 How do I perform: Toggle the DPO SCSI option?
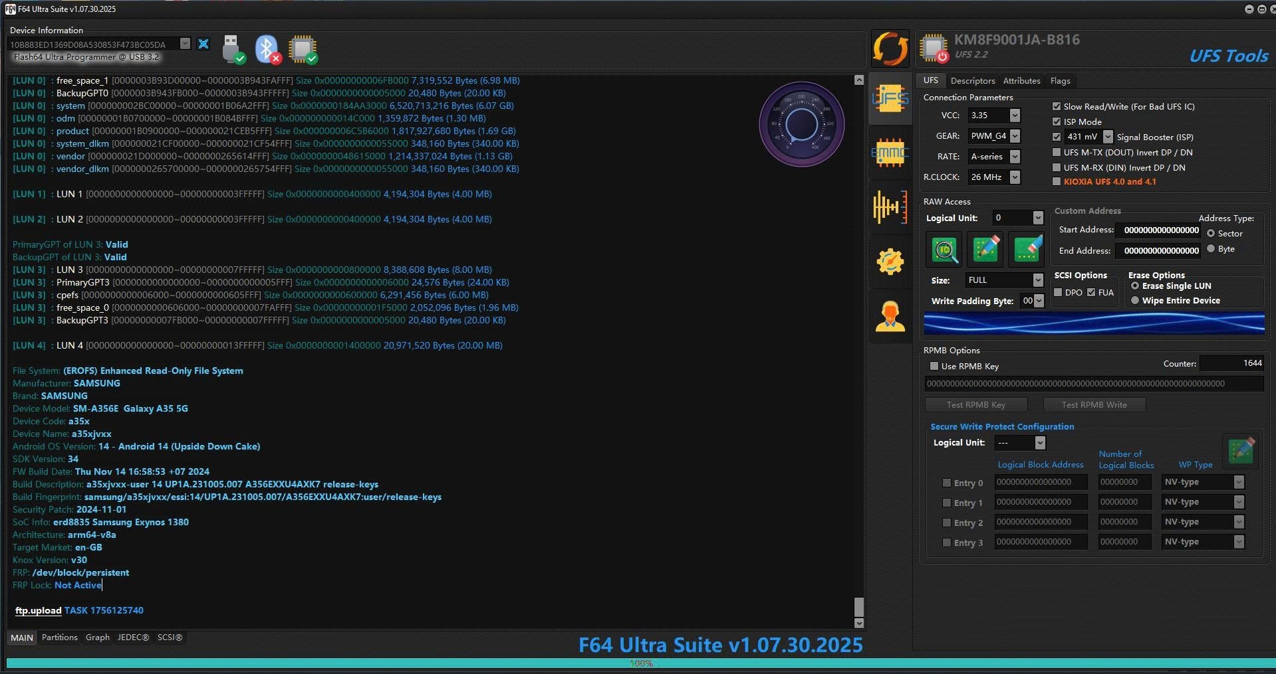(x=1058, y=292)
